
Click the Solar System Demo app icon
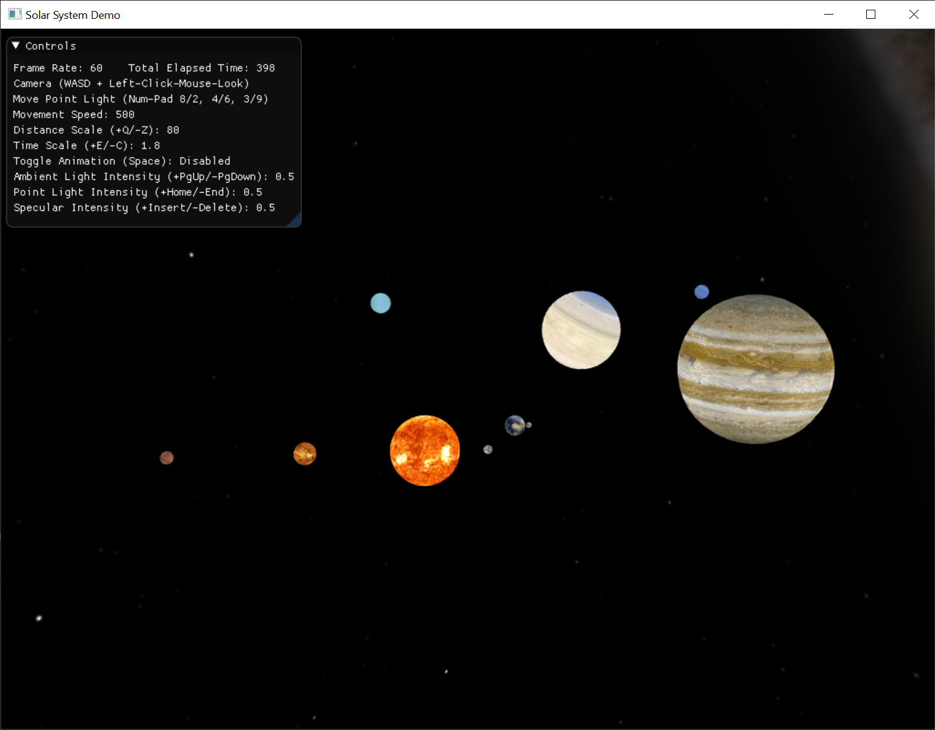pos(15,14)
